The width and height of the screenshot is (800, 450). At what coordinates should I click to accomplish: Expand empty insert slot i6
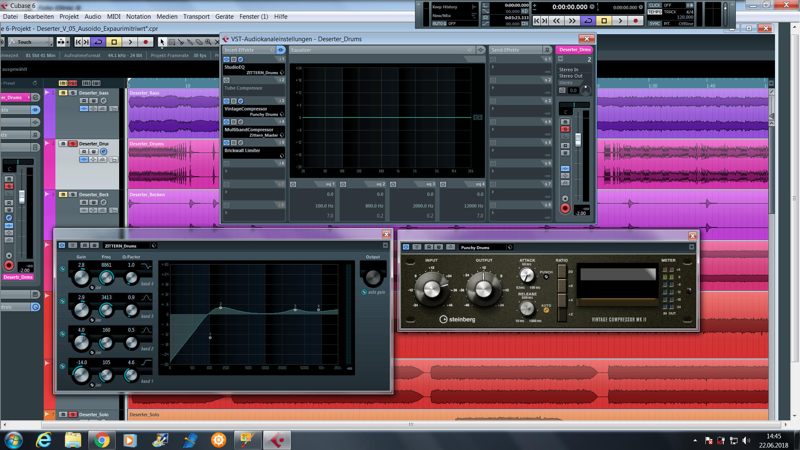coord(226,171)
